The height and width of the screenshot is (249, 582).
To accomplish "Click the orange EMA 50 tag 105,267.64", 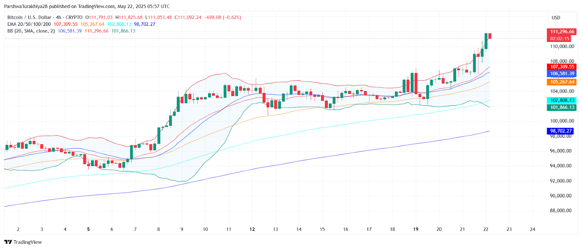I will (x=562, y=82).
